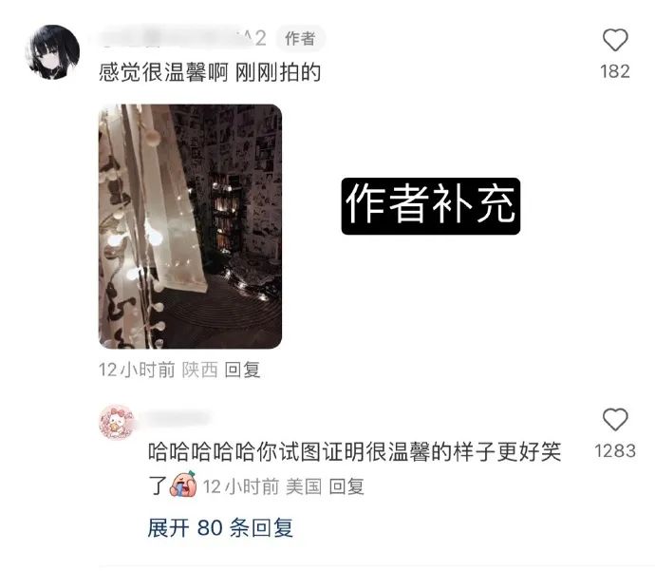Click the text 感觉很温馨啊 刚刚拍的
Image resolution: width=655 pixels, height=571 pixels.
click(210, 72)
